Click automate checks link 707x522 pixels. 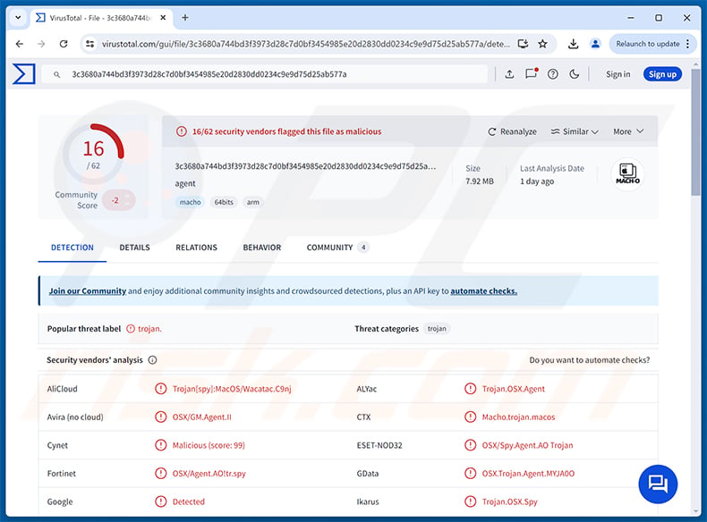[x=483, y=291]
